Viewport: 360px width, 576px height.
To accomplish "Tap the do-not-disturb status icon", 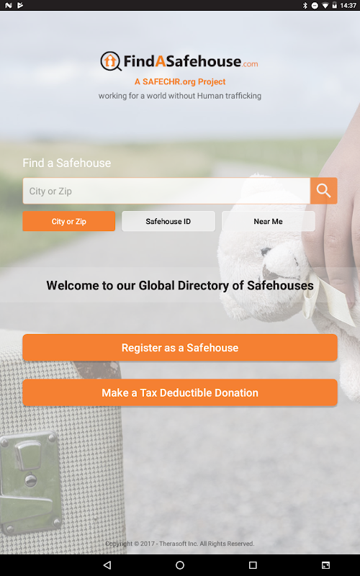I will coord(315,5).
